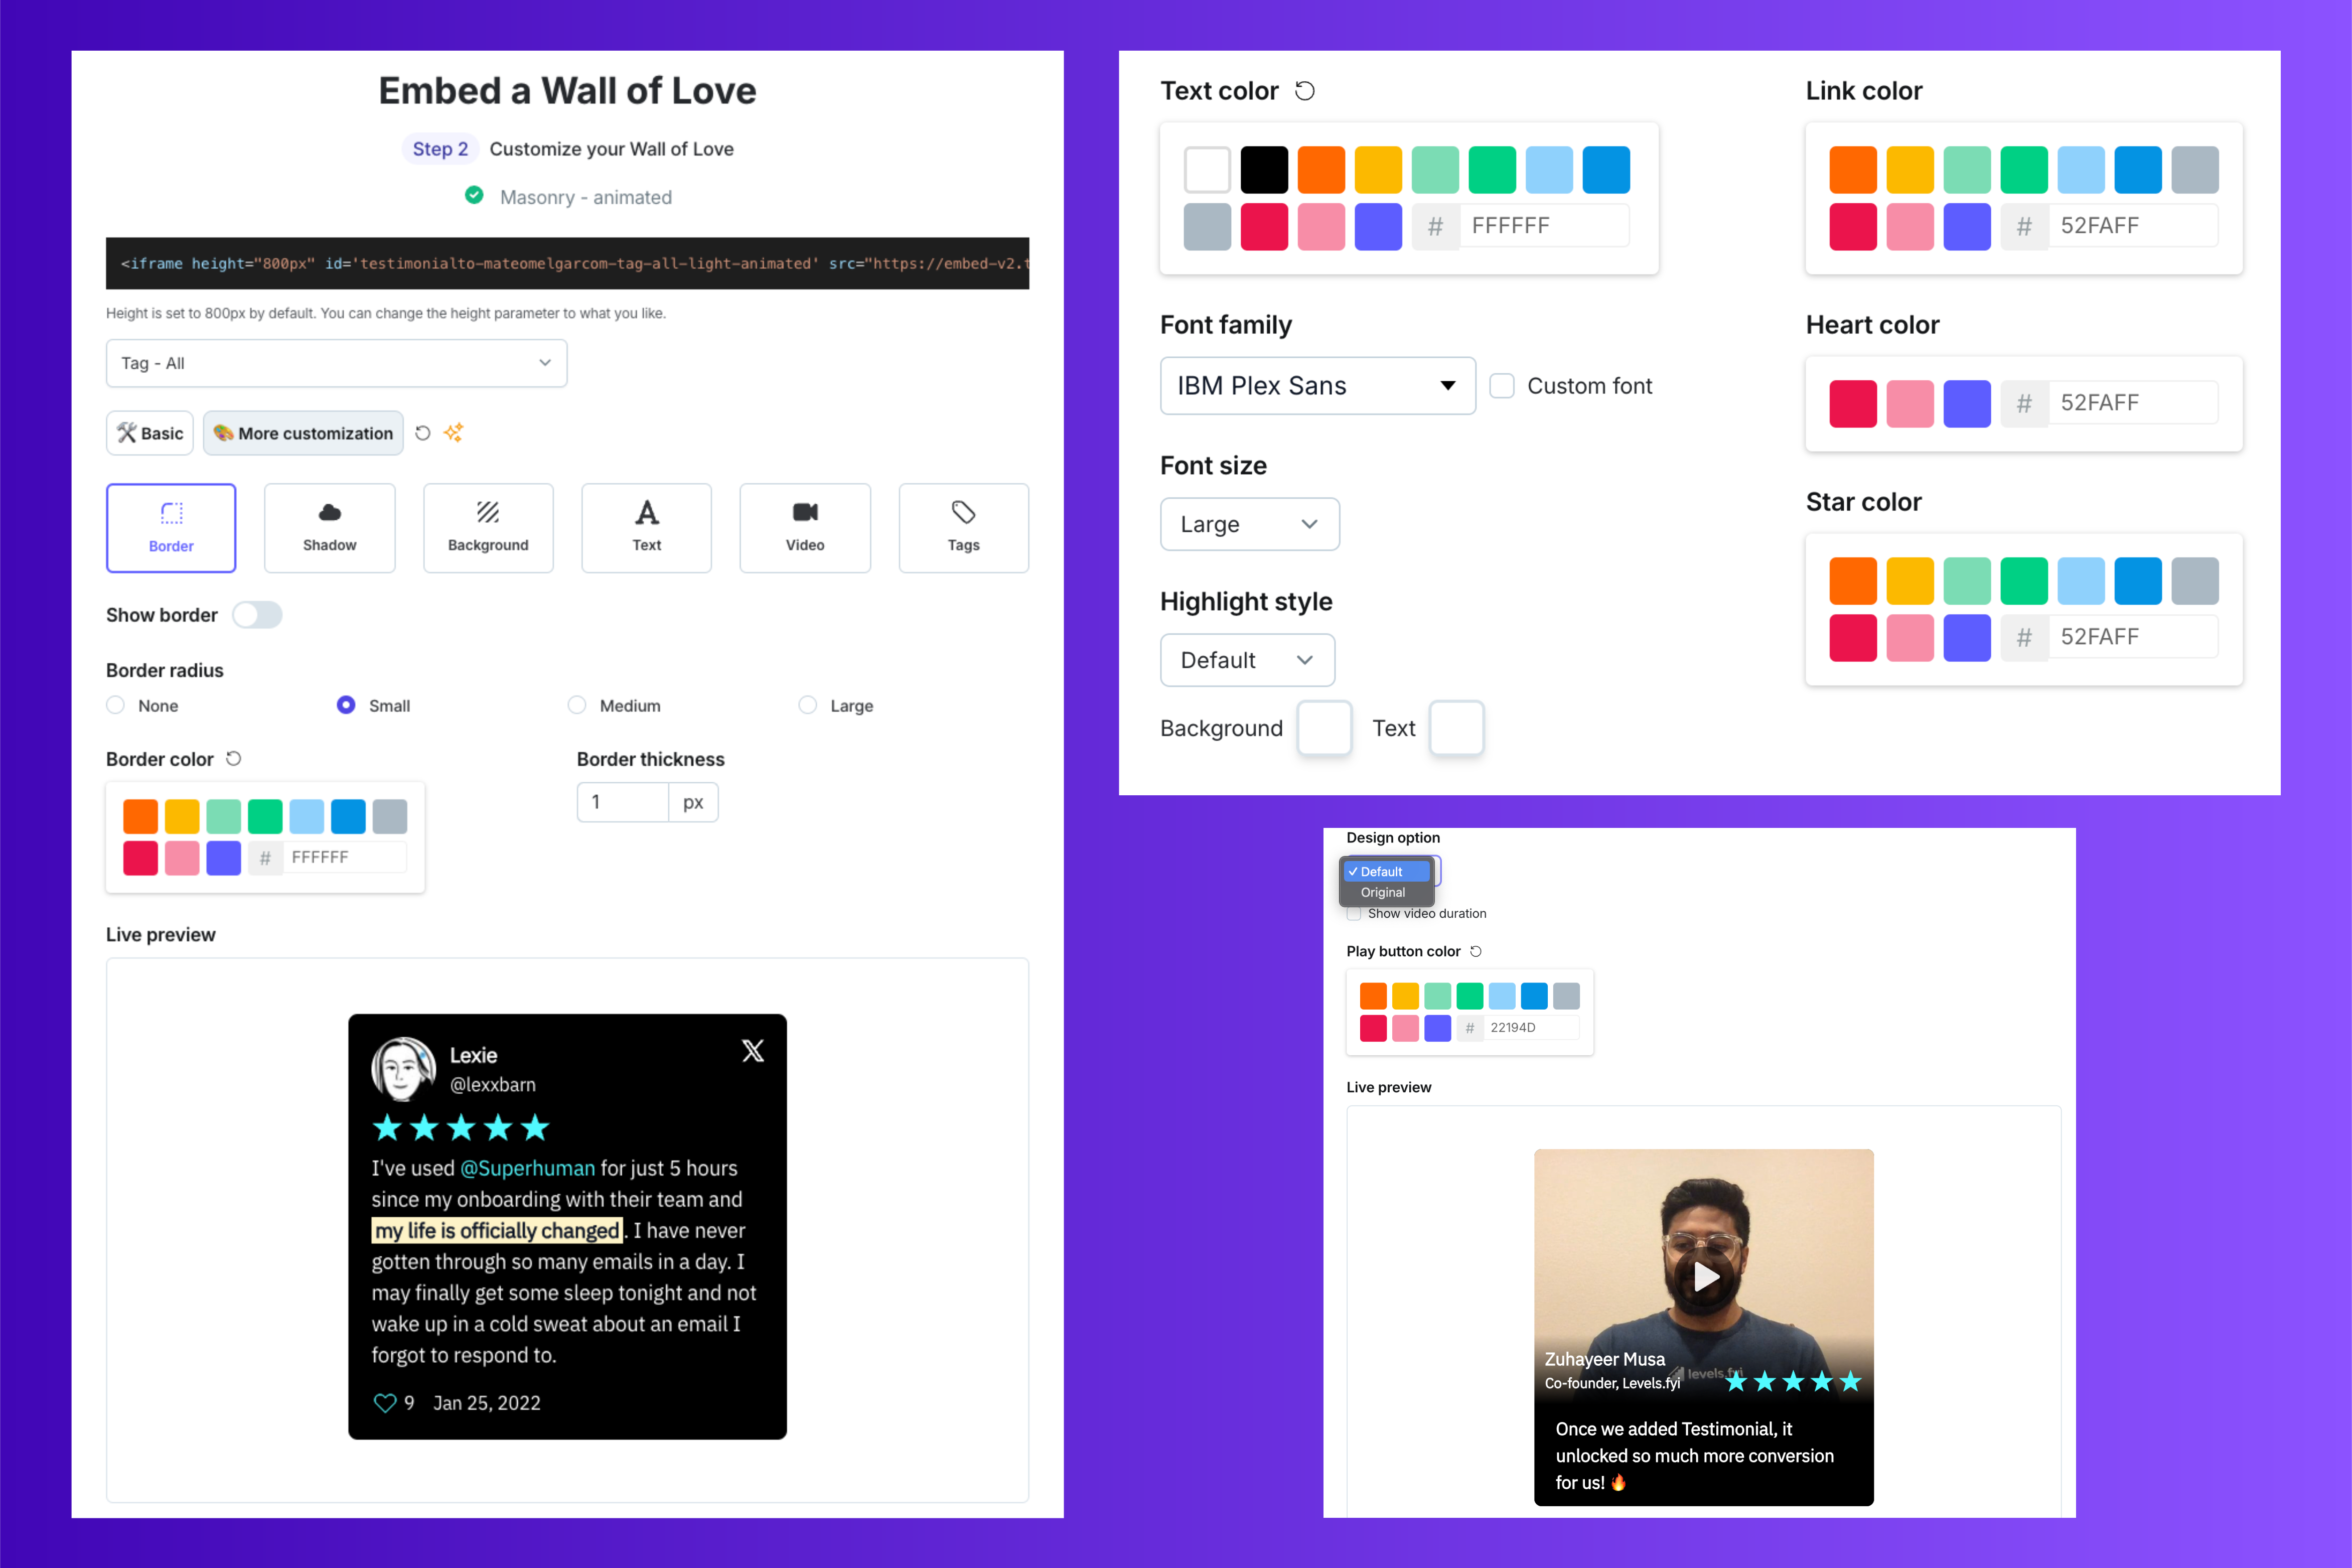Viewport: 2352px width, 1568px height.
Task: Click the reset icon next to Border color
Action: pos(234,759)
